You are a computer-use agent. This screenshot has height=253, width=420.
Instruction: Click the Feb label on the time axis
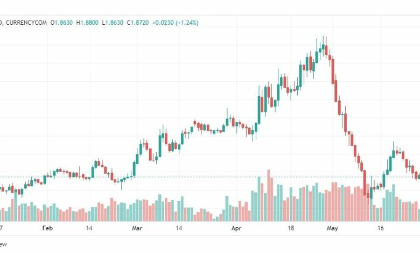(x=47, y=228)
